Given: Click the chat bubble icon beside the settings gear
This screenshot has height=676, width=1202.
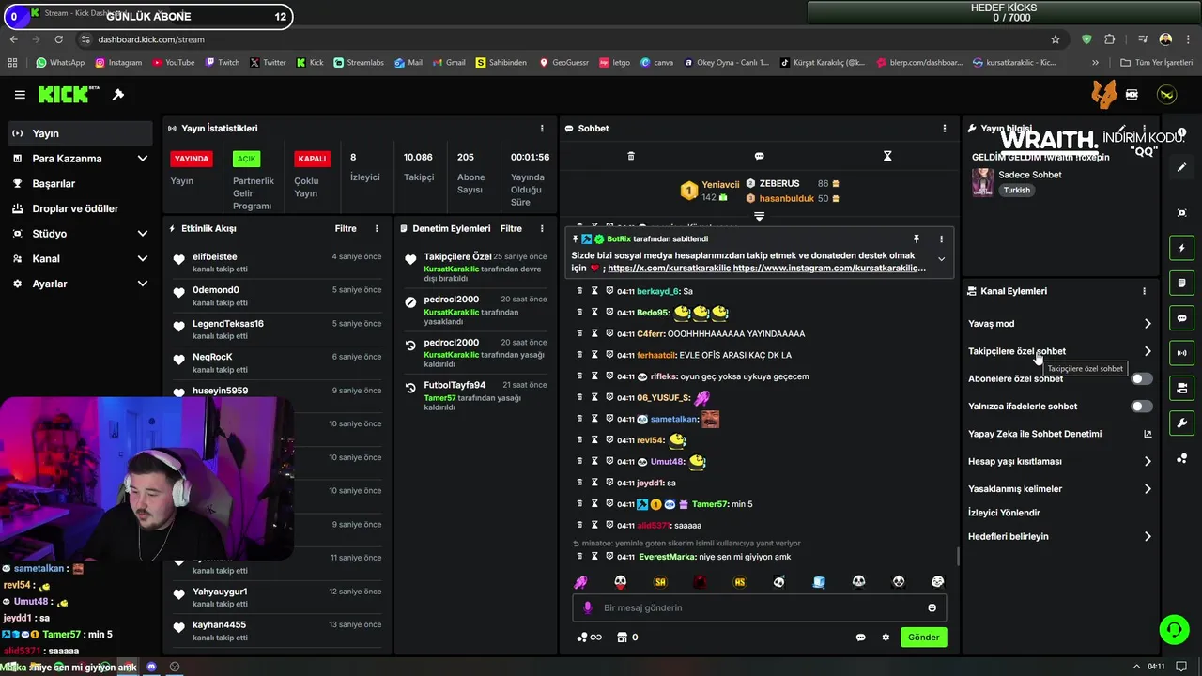Looking at the screenshot, I should (860, 638).
